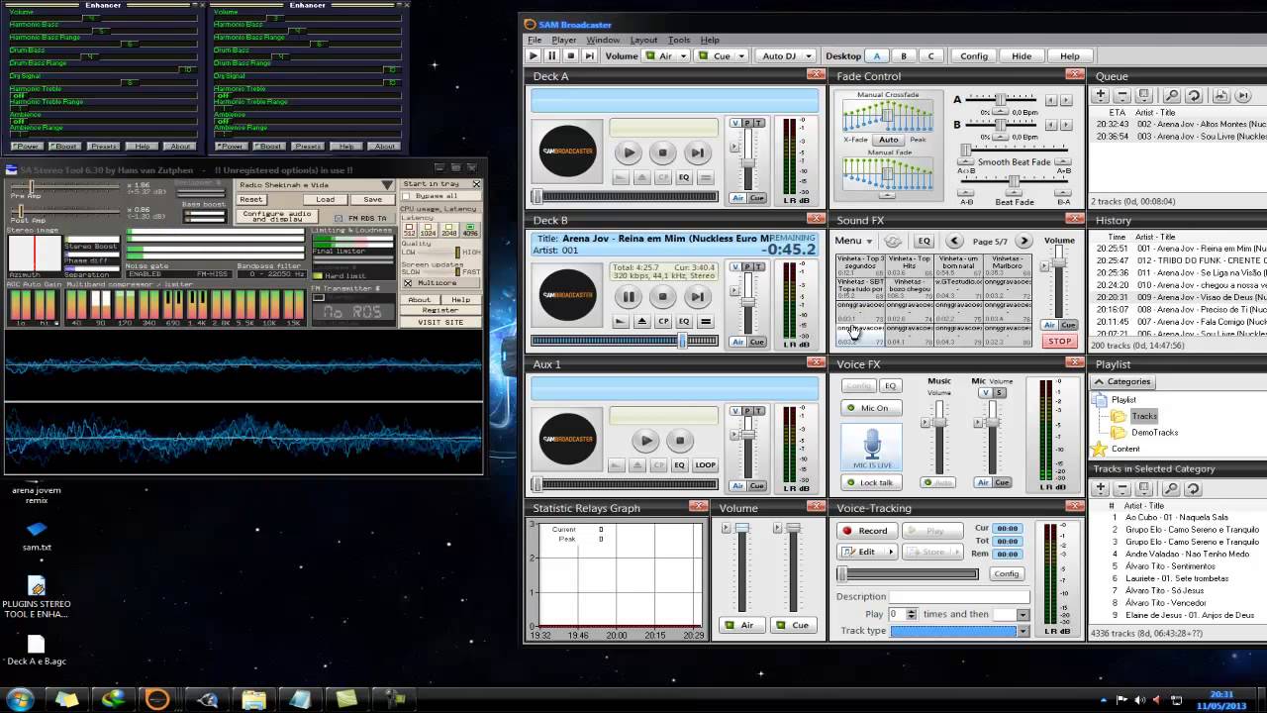This screenshot has height=713, width=1267.
Task: Click Play in SAM Broadcaster's main toolbar
Action: point(534,56)
